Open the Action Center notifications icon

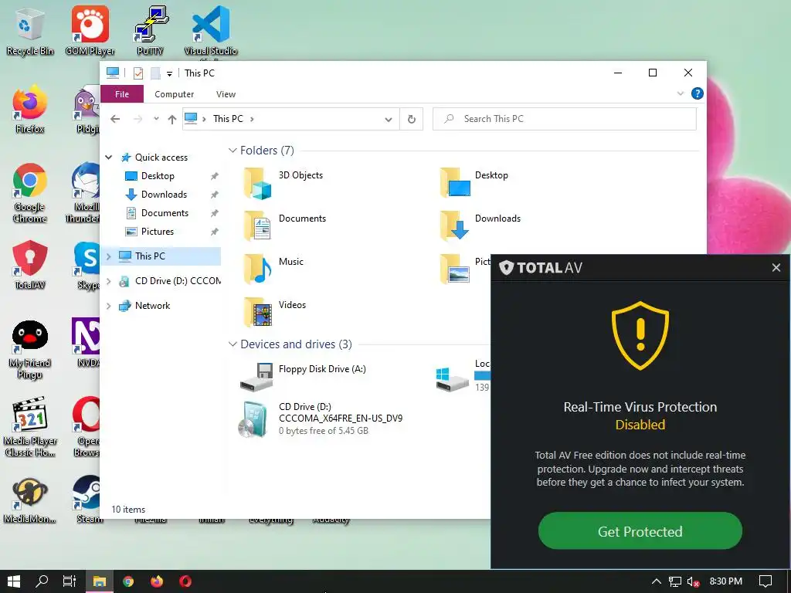pos(766,581)
